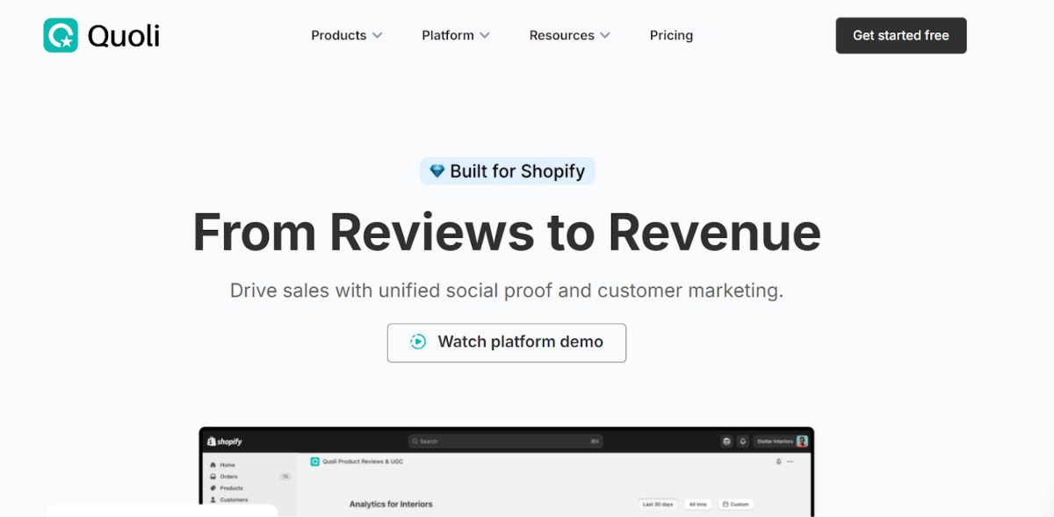Select the All time filter

tap(698, 504)
